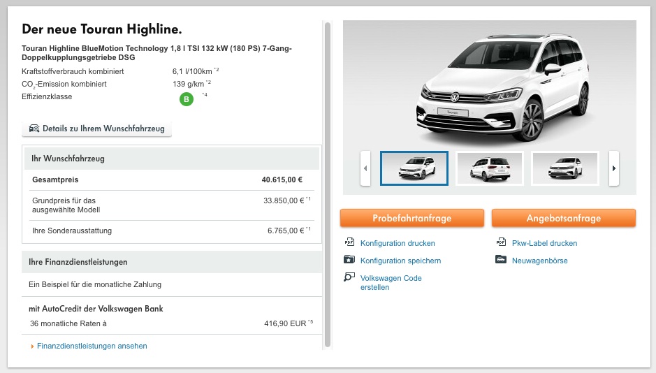Click Ein Beispiel für die monatliche Zahlung
This screenshot has height=373, width=656.
coord(95,284)
